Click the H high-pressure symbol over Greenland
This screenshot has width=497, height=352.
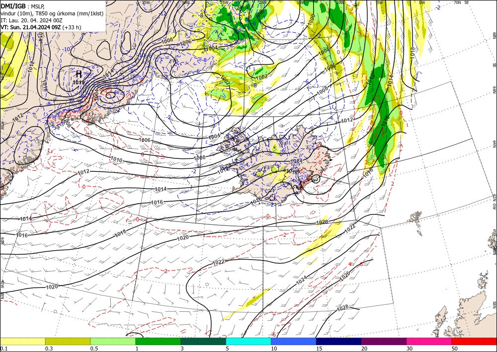(x=79, y=74)
